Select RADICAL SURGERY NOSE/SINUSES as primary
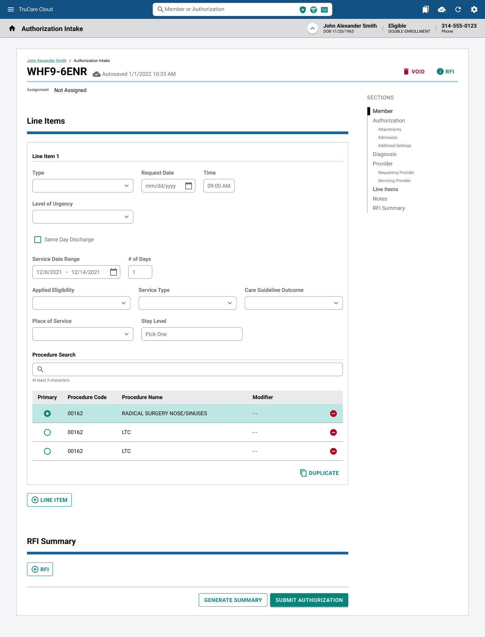Screen dimensions: 485x637 47,414
